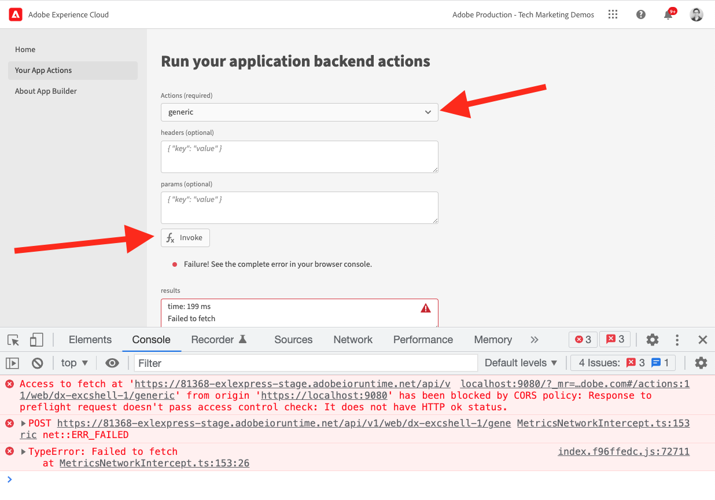Click the account avatar icon
This screenshot has height=500, width=715.
tap(696, 14)
